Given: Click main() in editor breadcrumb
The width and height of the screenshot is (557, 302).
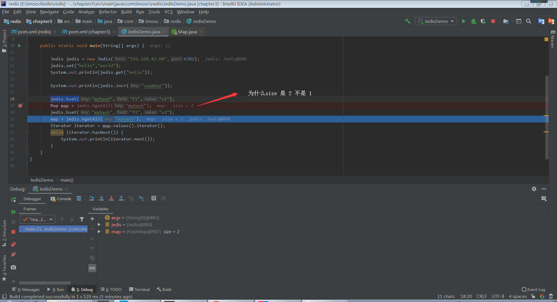Looking at the screenshot, I should pos(67,180).
